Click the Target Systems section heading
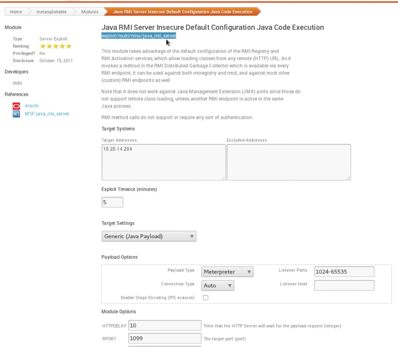This screenshot has height=347, width=398. [118, 129]
